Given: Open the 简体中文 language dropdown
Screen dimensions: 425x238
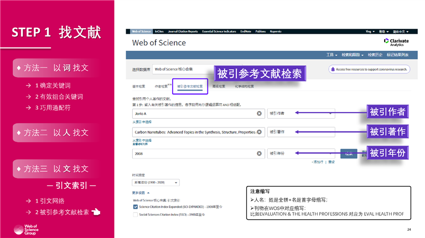Looking at the screenshot, I should 401,31.
